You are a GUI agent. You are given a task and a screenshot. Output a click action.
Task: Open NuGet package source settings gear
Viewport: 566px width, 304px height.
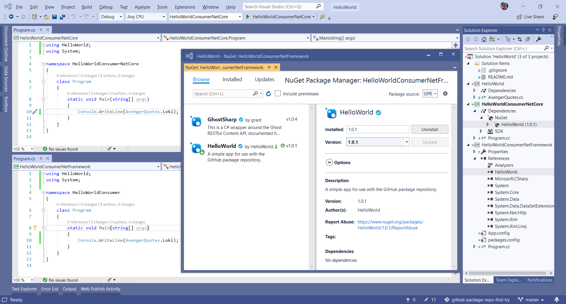click(x=445, y=94)
